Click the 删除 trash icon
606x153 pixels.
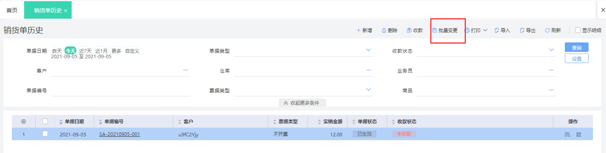[384, 31]
